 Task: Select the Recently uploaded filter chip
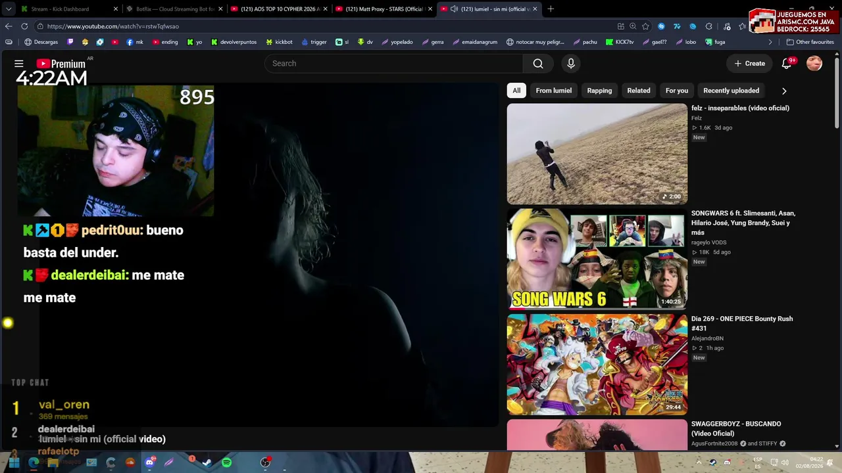coord(731,91)
